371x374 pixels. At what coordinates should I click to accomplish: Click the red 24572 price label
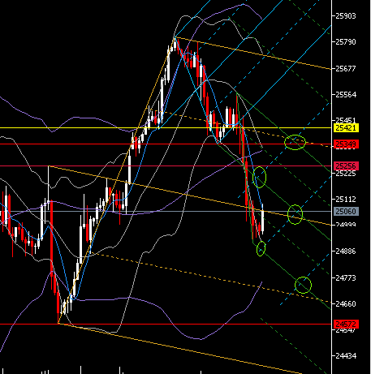coord(347,324)
